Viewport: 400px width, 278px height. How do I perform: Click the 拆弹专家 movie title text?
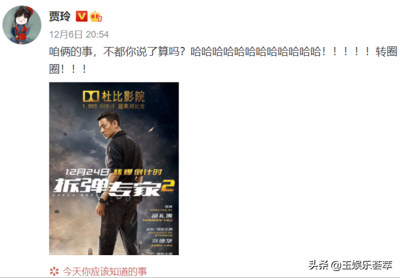point(107,188)
